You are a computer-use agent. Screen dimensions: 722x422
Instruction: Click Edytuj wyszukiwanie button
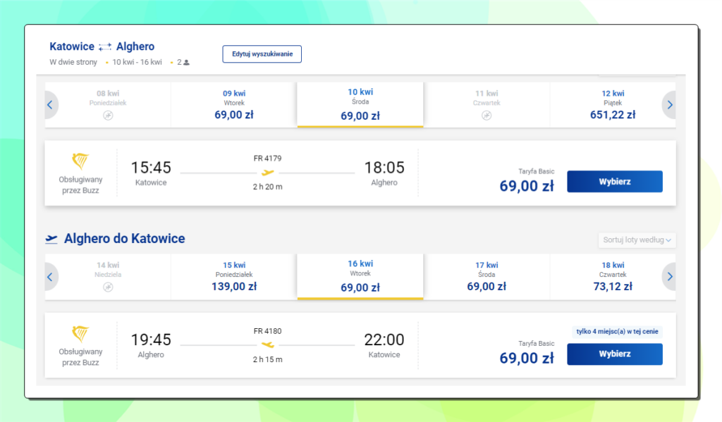(x=262, y=54)
